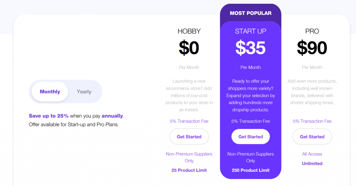Click the $90 price

coord(312,48)
